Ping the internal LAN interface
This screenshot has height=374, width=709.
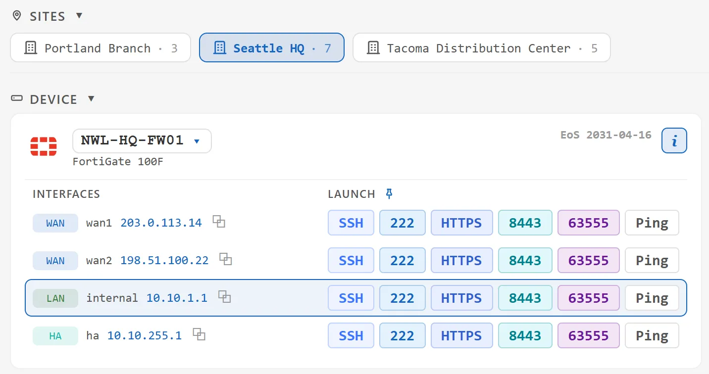coord(652,298)
